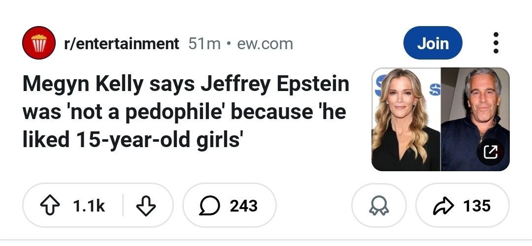Tap the 243 comments count
The height and width of the screenshot is (246, 532).
[243, 206]
